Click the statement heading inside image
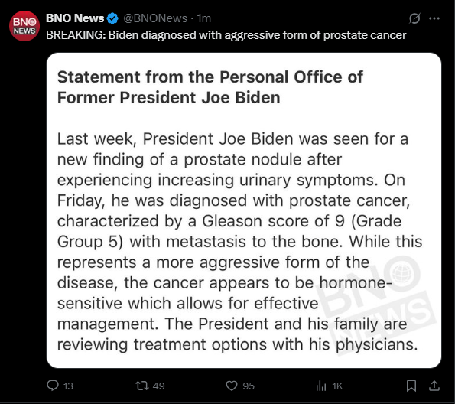Viewport: 455px width, 404px height. pos(210,87)
